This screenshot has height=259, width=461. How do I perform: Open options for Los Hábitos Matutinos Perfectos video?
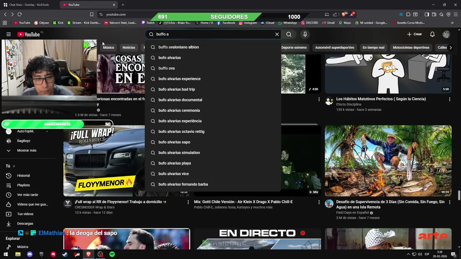pos(449,99)
